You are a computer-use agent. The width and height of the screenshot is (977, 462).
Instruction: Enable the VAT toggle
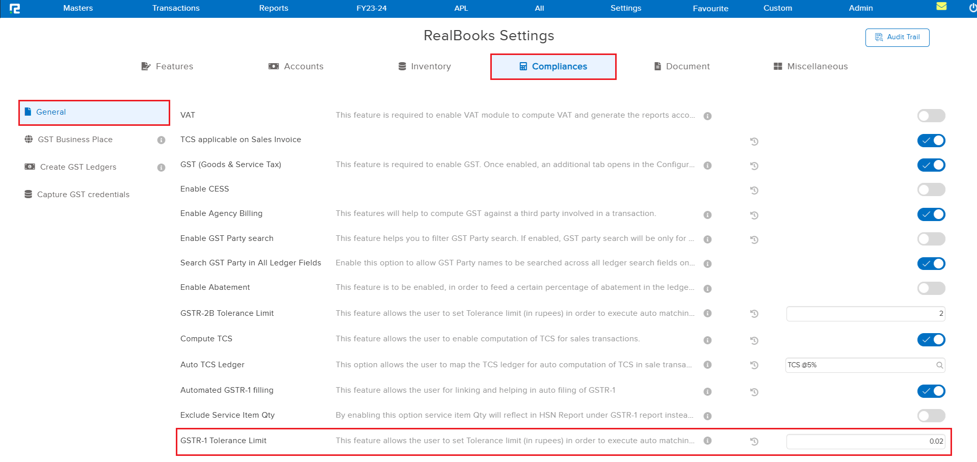pos(931,116)
